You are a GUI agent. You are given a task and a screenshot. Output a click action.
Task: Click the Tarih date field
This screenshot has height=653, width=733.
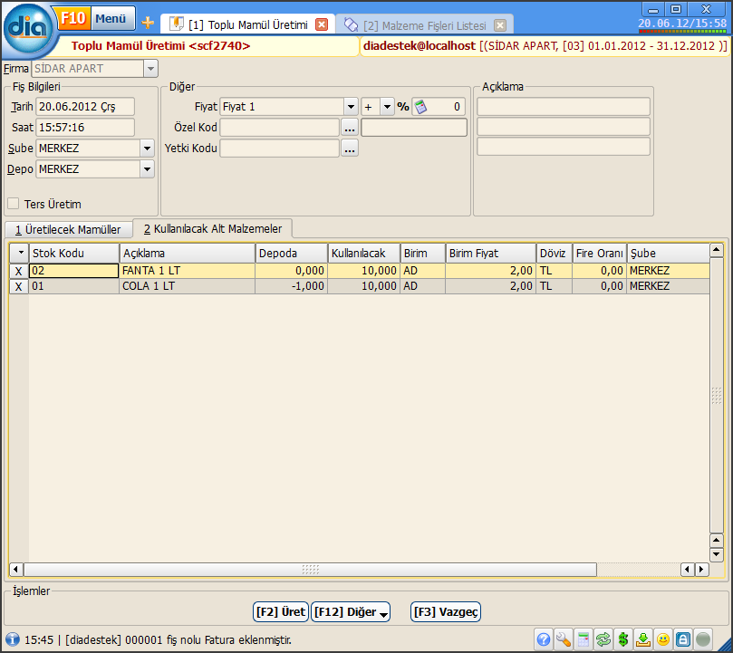[x=85, y=107]
